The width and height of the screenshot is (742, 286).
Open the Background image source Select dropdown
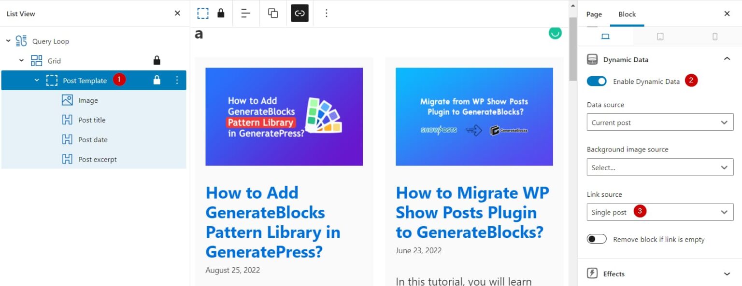coord(660,167)
